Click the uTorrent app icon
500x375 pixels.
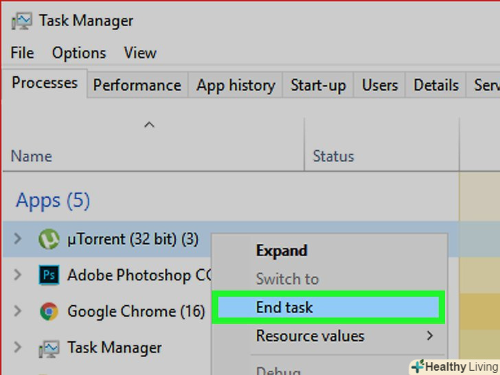click(x=49, y=239)
